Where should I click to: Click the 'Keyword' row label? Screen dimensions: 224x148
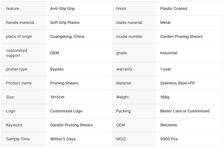14,125
